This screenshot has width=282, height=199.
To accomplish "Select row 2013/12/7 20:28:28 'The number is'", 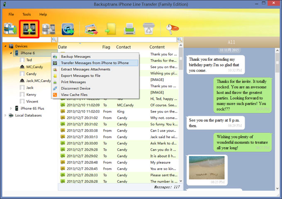I will (x=119, y=181).
